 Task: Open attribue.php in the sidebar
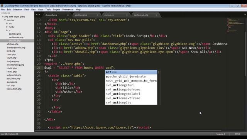[x=12, y=44]
